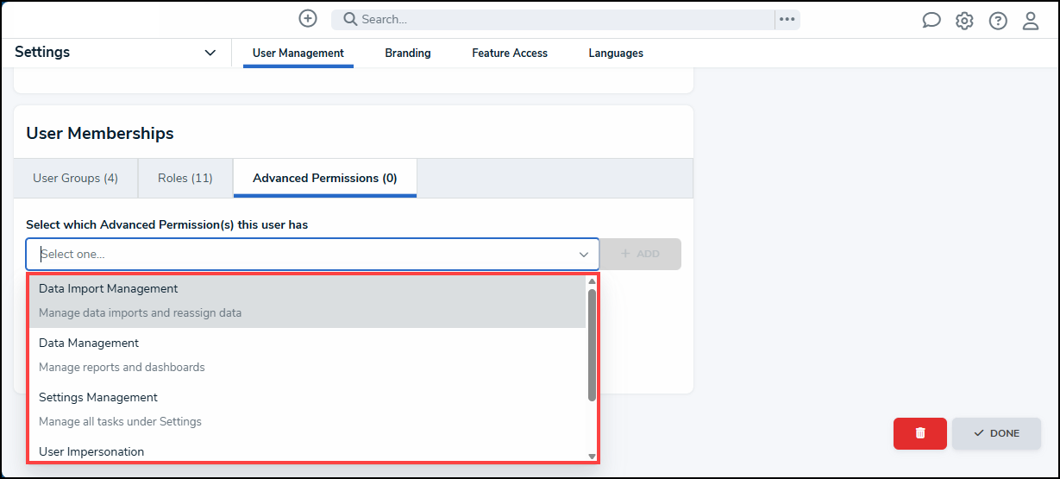Choose Data Management option
The width and height of the screenshot is (1060, 479).
pyautogui.click(x=307, y=355)
